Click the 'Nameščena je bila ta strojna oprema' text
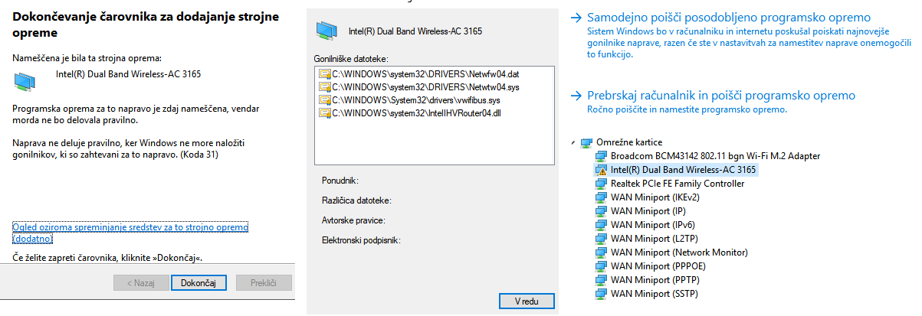The width and height of the screenshot is (922, 316). [x=87, y=57]
